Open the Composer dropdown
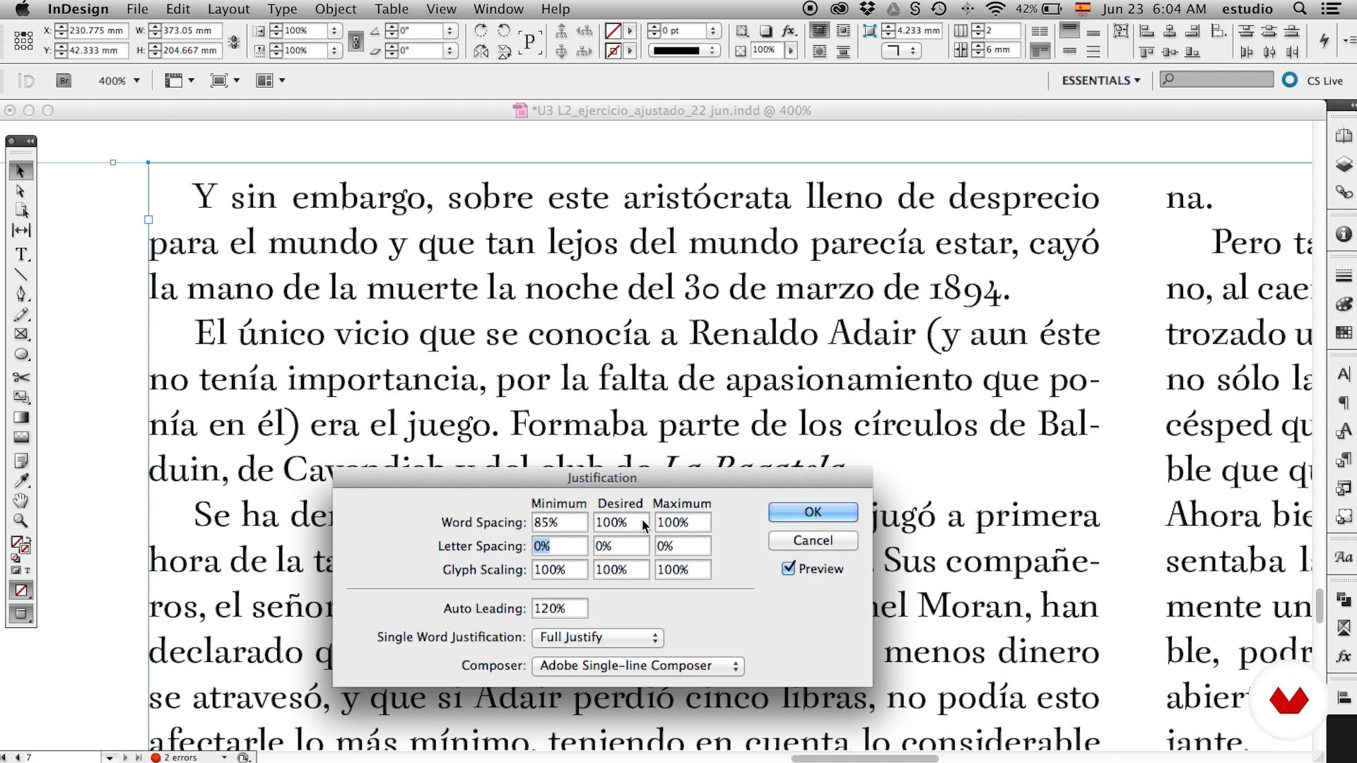 (x=638, y=666)
